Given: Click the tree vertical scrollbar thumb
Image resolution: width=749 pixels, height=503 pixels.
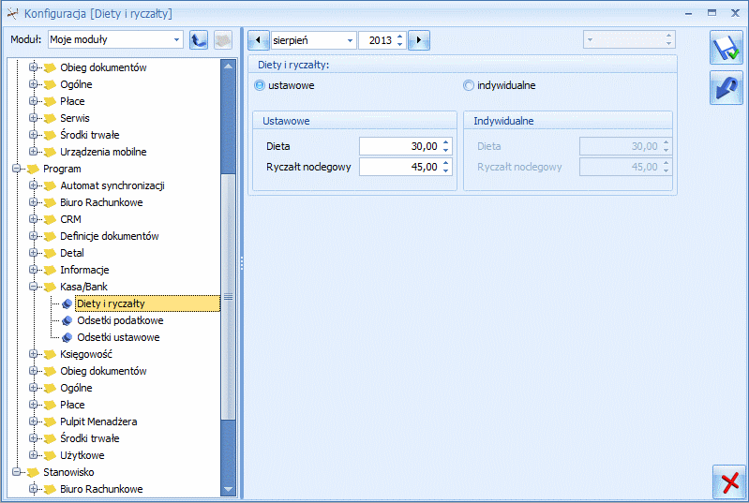Looking at the screenshot, I should pyautogui.click(x=229, y=297).
